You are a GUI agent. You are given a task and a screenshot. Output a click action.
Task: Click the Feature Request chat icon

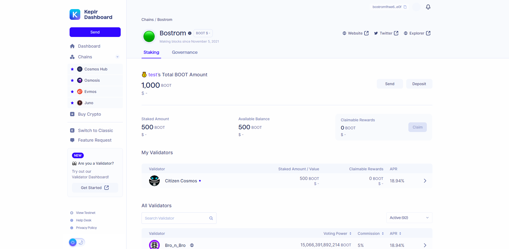pyautogui.click(x=72, y=140)
